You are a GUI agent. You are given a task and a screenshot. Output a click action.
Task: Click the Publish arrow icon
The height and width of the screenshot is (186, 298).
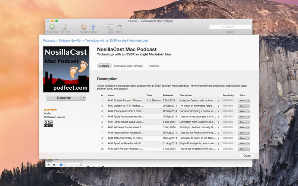93,27
